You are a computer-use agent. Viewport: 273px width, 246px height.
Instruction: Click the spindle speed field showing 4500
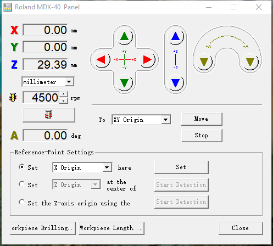click(41, 97)
